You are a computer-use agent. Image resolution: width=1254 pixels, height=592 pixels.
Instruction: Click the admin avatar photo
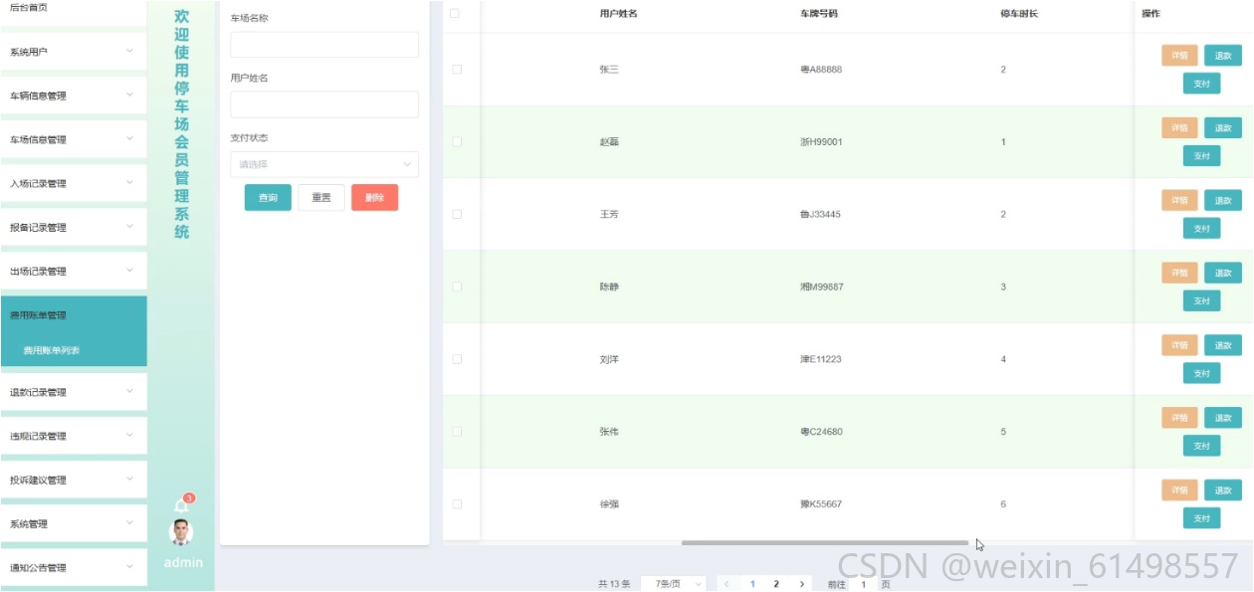coord(181,532)
